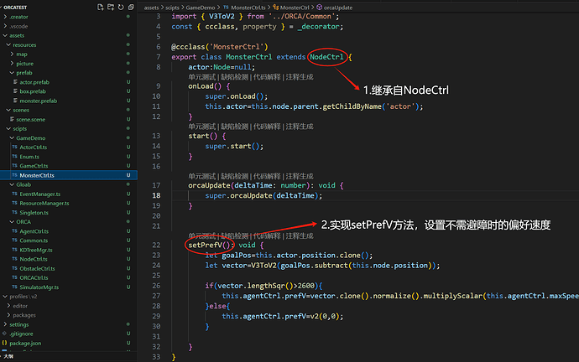
Task: Open ObstacleCtrl.ts file
Action: [37, 268]
